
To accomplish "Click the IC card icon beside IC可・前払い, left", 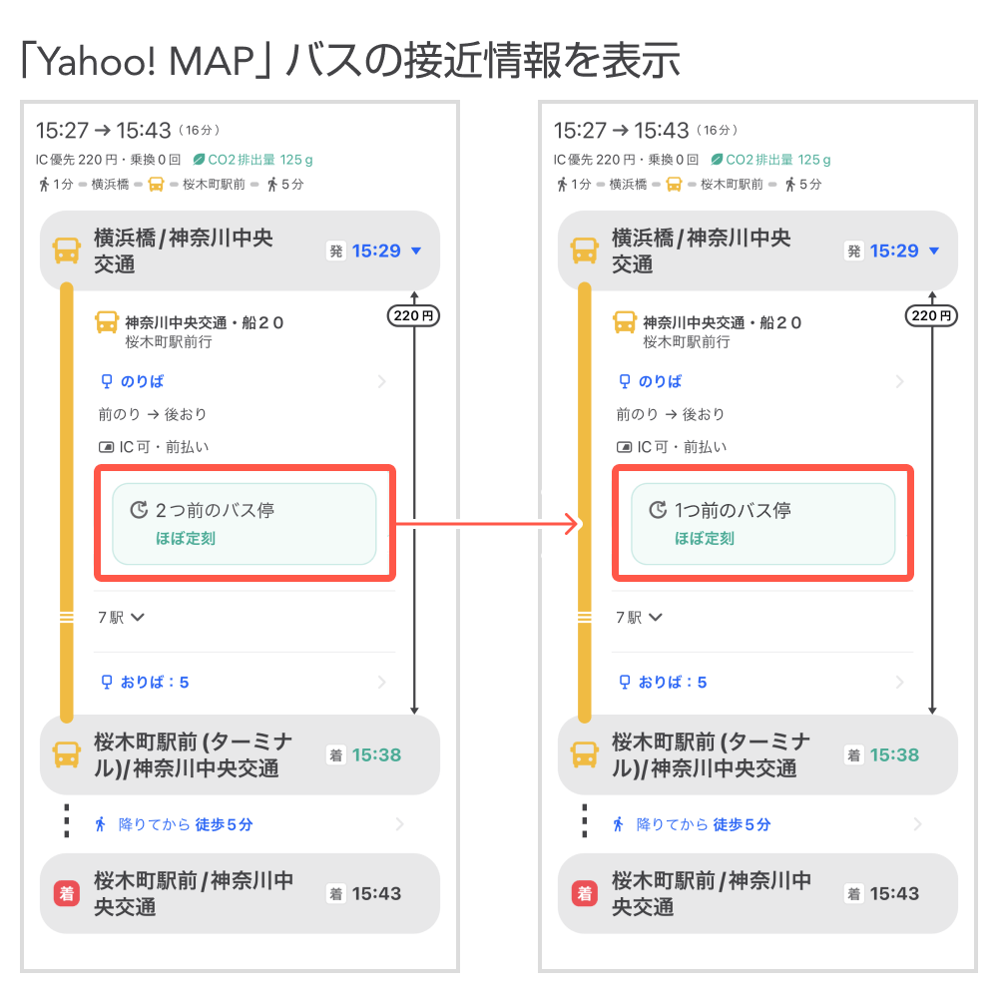I will pyautogui.click(x=107, y=447).
